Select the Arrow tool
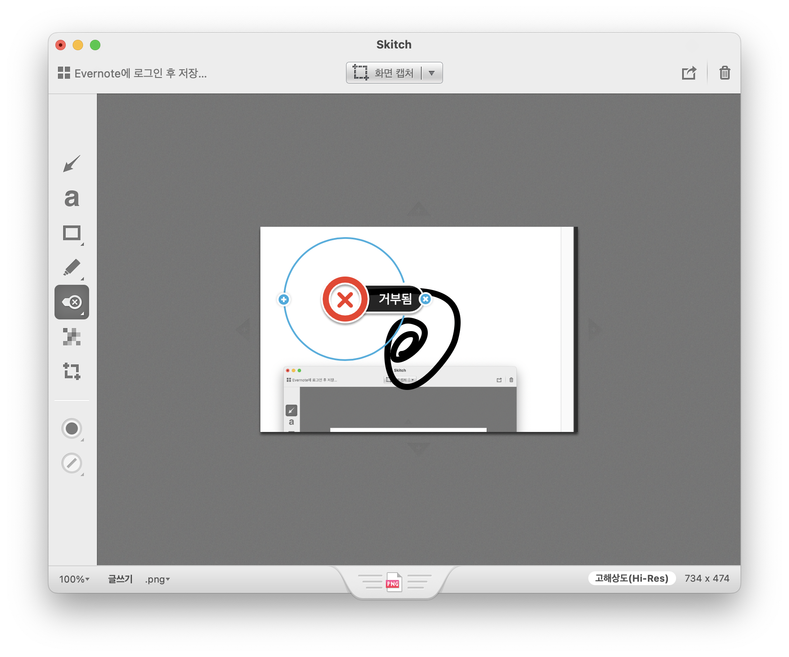Screen dimensions: 789x657 point(72,164)
